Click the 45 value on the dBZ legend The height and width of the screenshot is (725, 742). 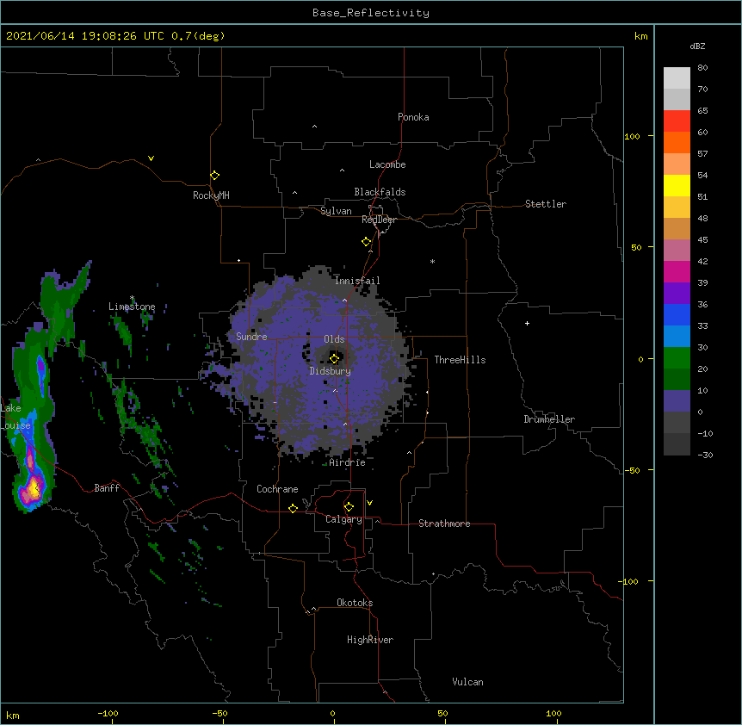(702, 240)
